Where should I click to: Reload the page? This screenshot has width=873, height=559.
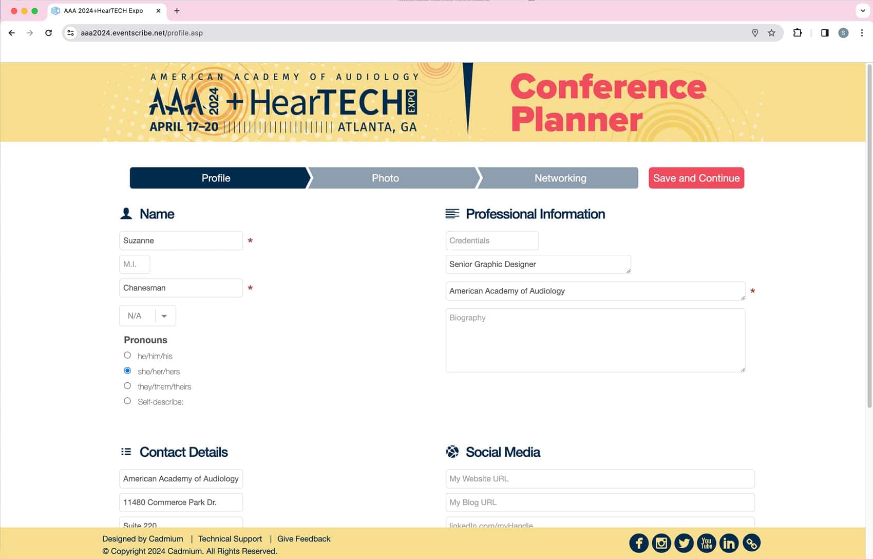click(48, 33)
